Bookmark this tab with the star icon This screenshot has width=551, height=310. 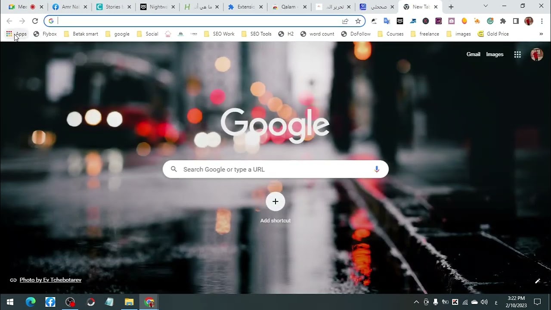tap(358, 21)
